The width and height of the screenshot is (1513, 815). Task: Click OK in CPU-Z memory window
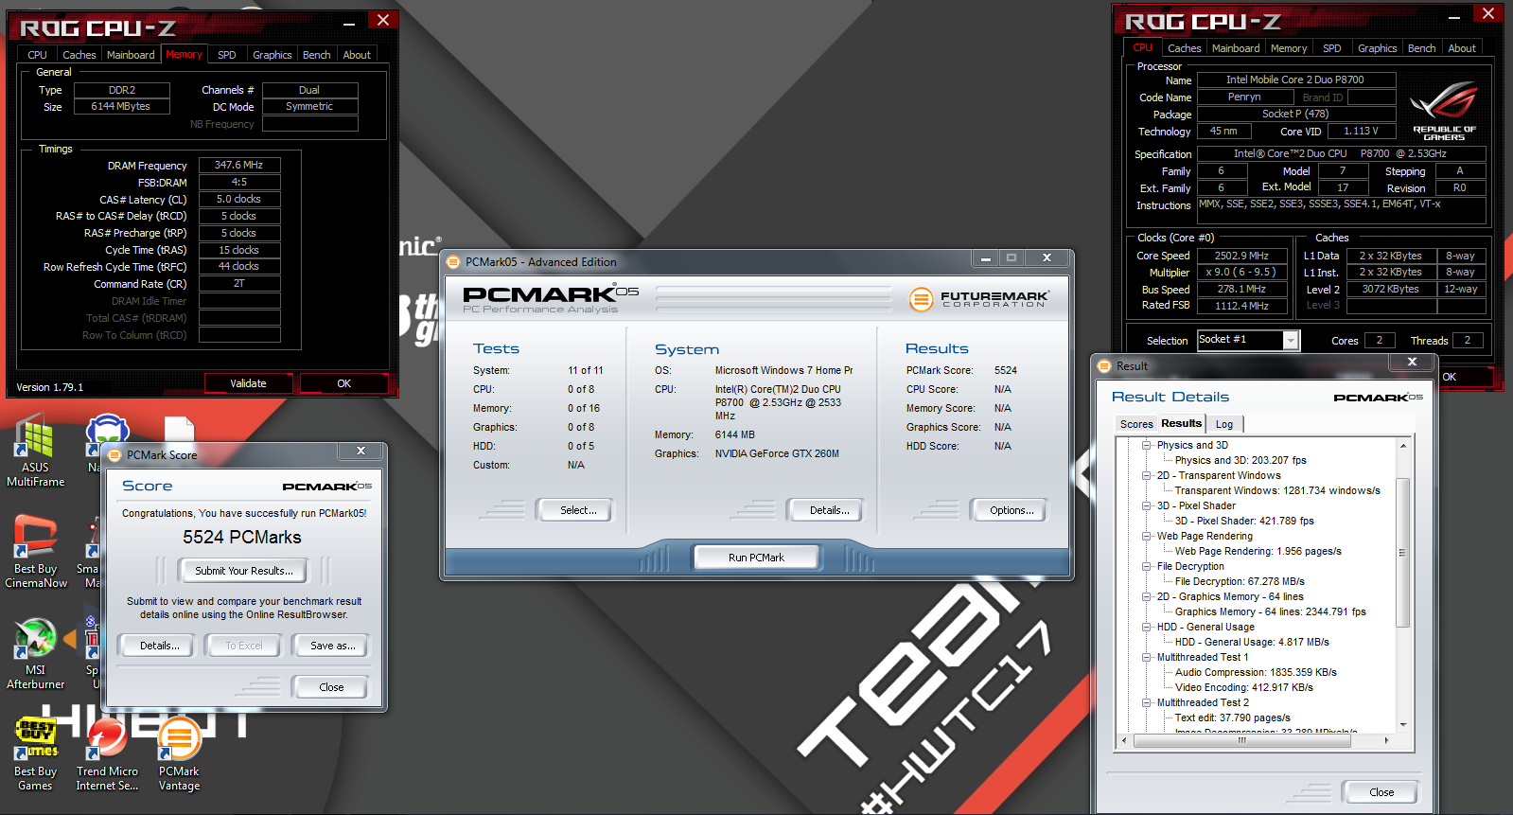coord(344,383)
